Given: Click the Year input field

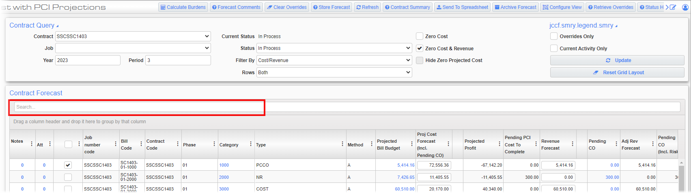Looking at the screenshot, I should point(88,60).
